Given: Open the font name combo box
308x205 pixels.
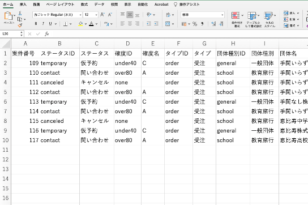Looking at the screenshot, I should pos(57,15).
